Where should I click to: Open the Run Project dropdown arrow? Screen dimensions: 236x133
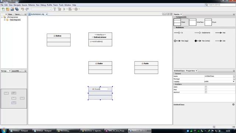[67, 9]
